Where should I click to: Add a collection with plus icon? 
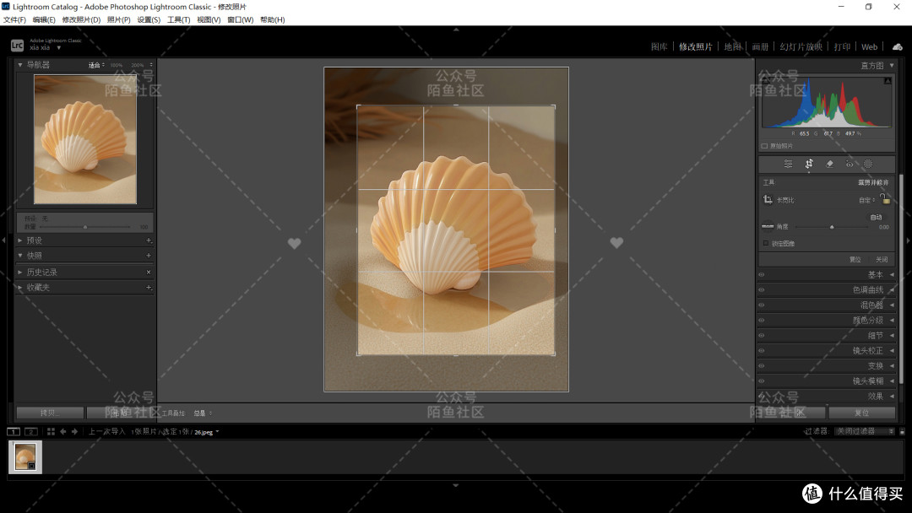point(149,287)
